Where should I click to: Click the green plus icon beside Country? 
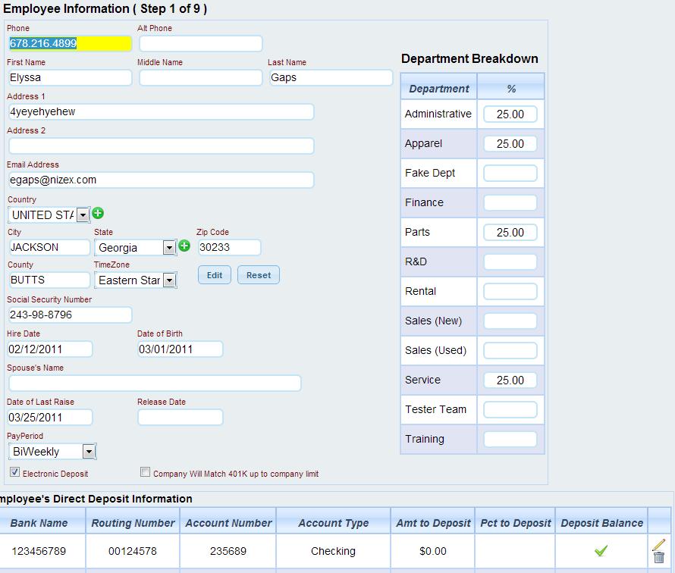pos(98,214)
